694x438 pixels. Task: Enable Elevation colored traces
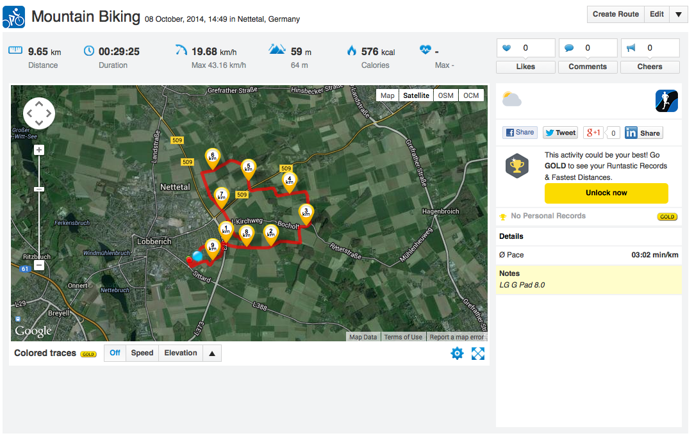181,353
